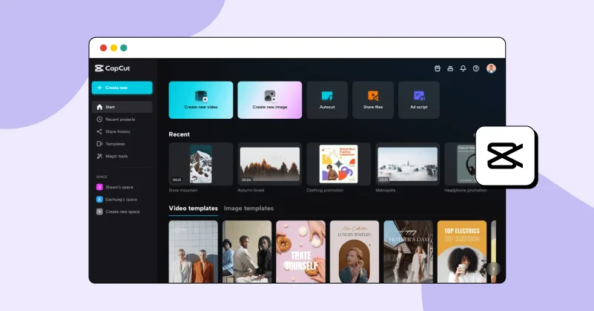Screen dimensions: 594x311
Task: Open the gift icon in top bar
Action: 438,68
